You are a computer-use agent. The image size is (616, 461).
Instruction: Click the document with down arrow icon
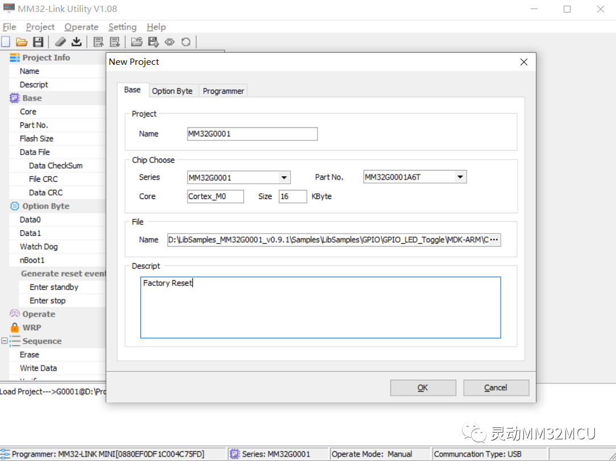(115, 41)
